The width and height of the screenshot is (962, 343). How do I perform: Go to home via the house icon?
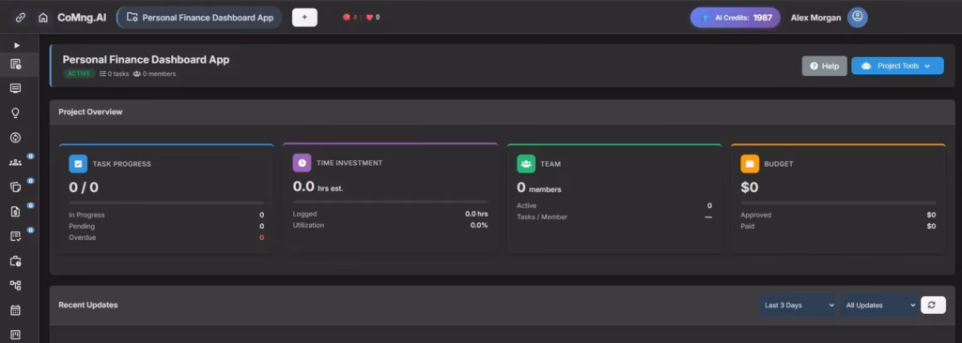coord(43,18)
